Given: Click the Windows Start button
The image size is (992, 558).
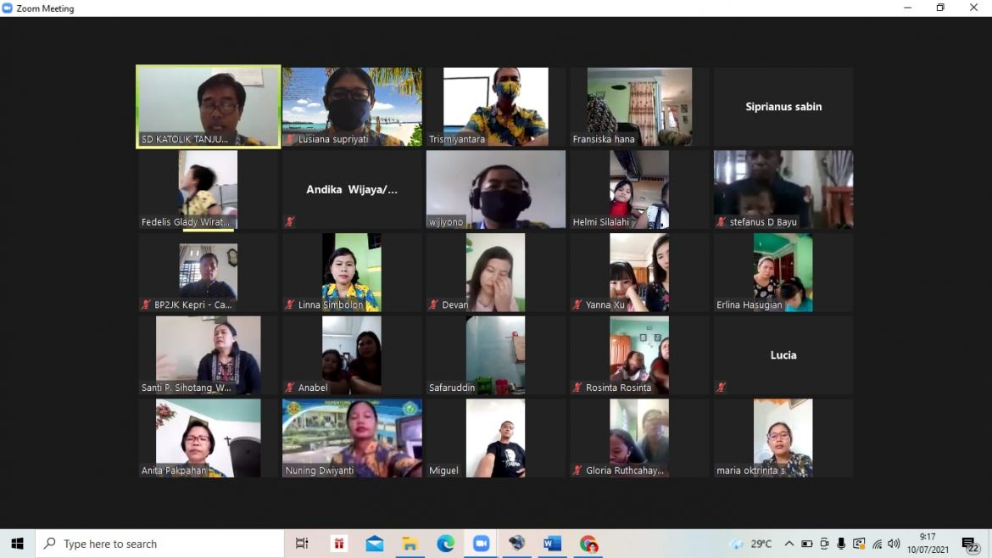Looking at the screenshot, I should click(17, 544).
